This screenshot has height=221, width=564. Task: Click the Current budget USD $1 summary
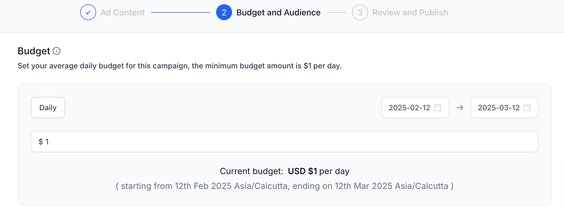pyautogui.click(x=285, y=171)
